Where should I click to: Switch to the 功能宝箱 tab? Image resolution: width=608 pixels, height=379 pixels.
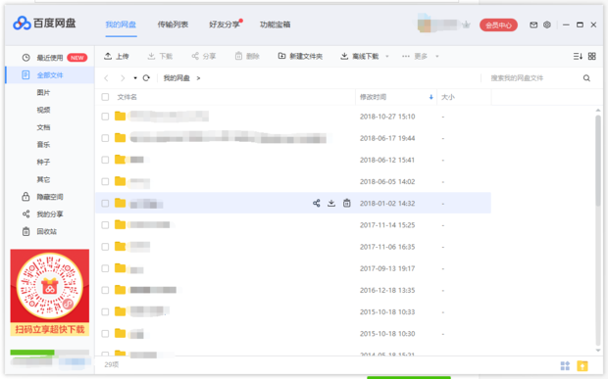click(275, 24)
